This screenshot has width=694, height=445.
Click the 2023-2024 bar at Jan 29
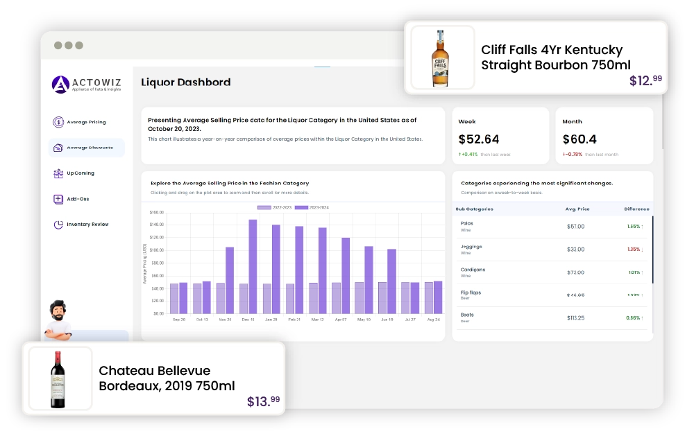click(276, 270)
